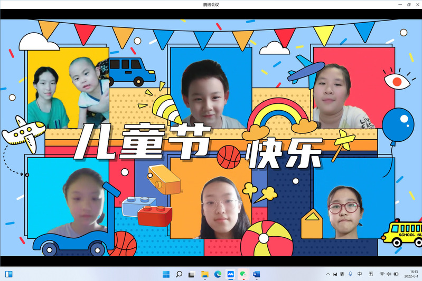This screenshot has height=281, width=422.
Task: Restore down the 腾讯会议 window
Action: click(409, 4)
